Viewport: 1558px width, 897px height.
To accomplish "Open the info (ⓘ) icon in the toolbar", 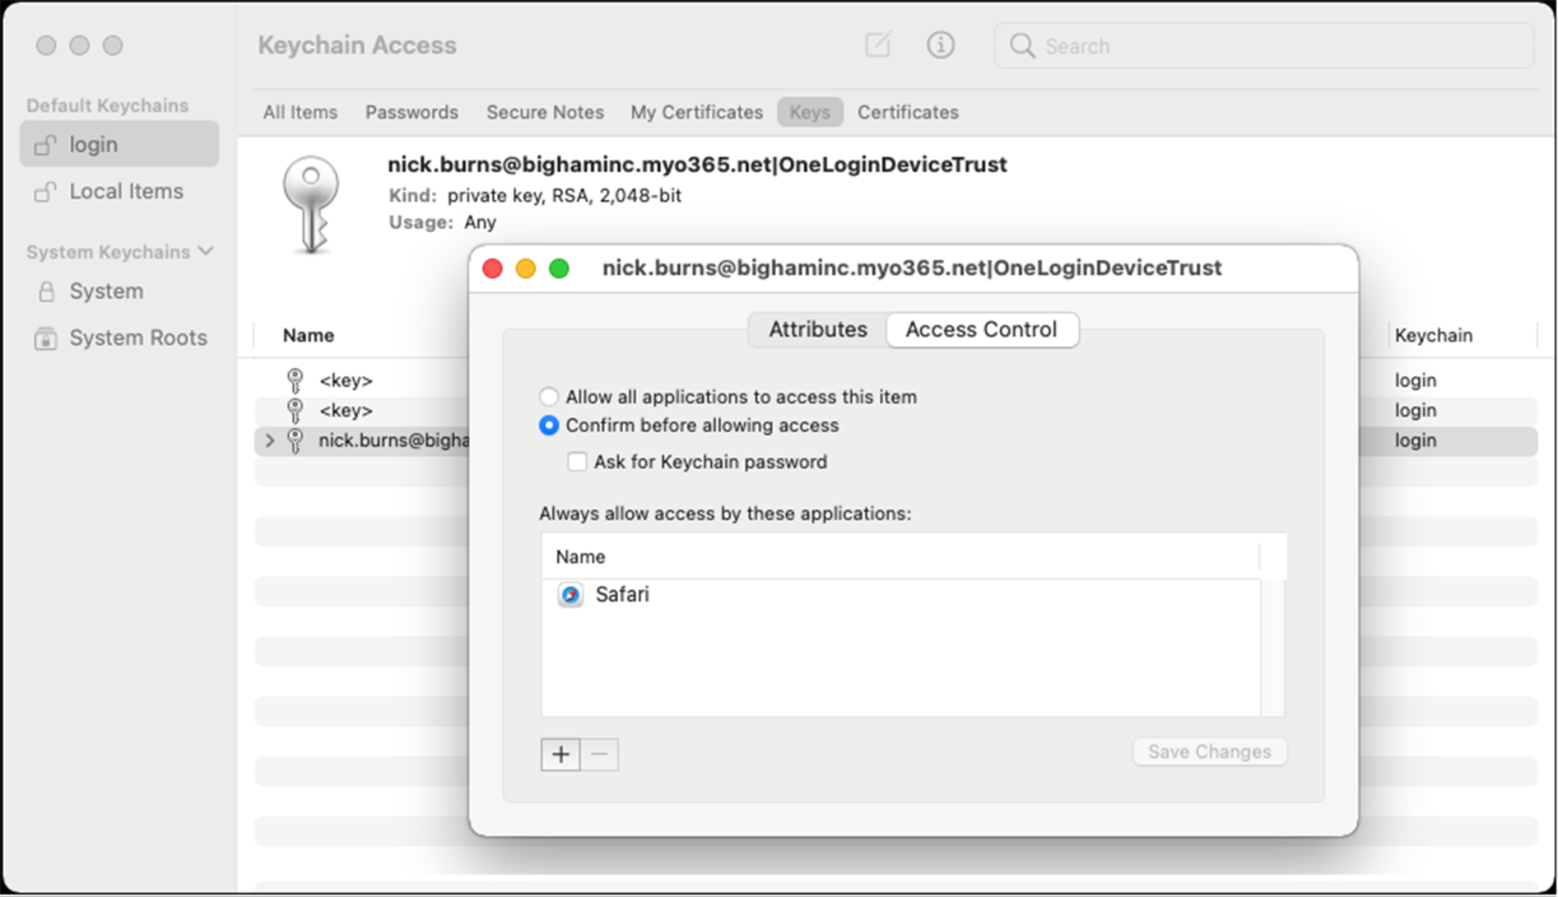I will [x=940, y=46].
